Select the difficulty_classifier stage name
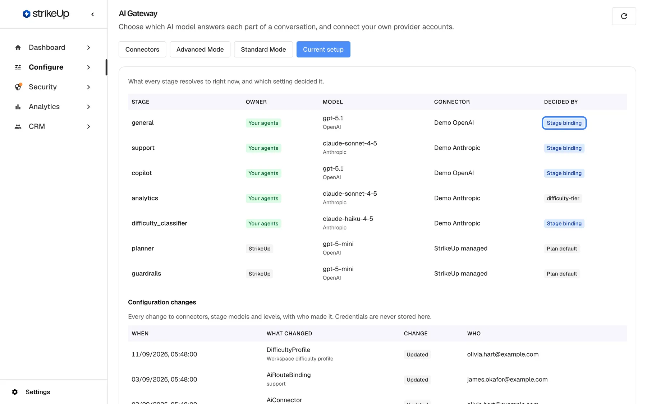 click(159, 223)
